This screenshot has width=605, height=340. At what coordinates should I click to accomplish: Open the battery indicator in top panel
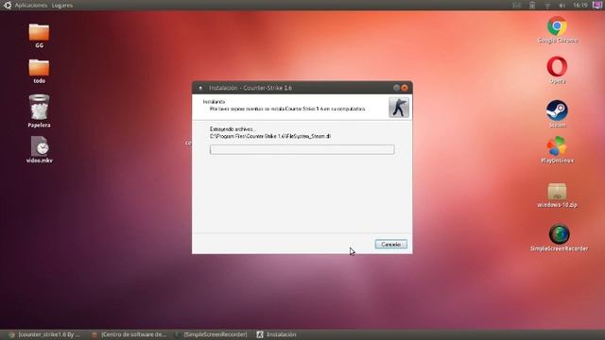tap(532, 5)
